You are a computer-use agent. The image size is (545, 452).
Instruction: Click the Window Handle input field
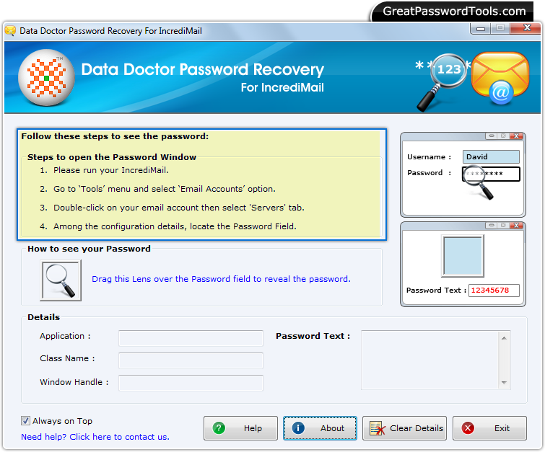click(x=191, y=383)
